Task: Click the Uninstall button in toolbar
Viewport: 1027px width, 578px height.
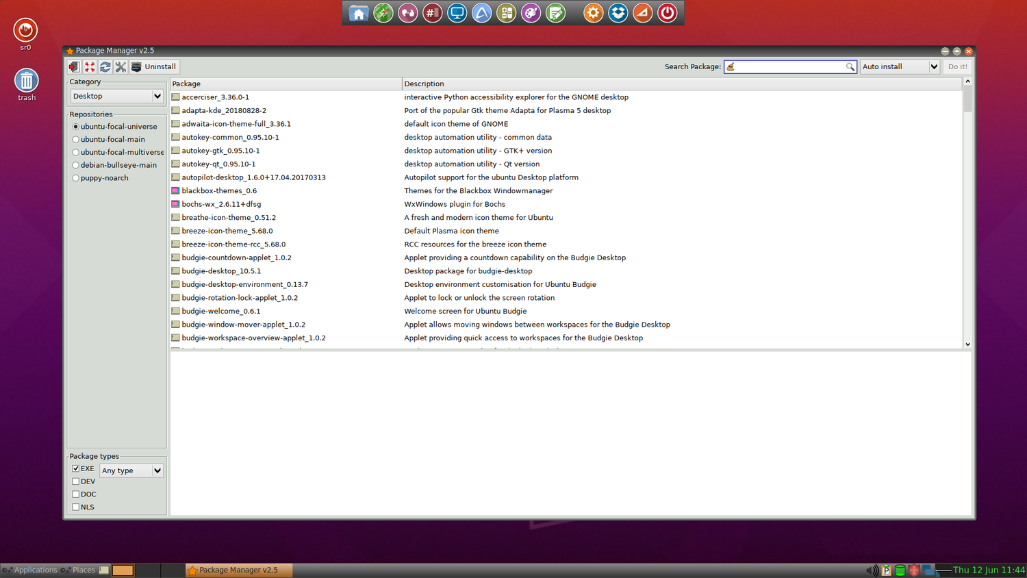Action: click(x=154, y=66)
